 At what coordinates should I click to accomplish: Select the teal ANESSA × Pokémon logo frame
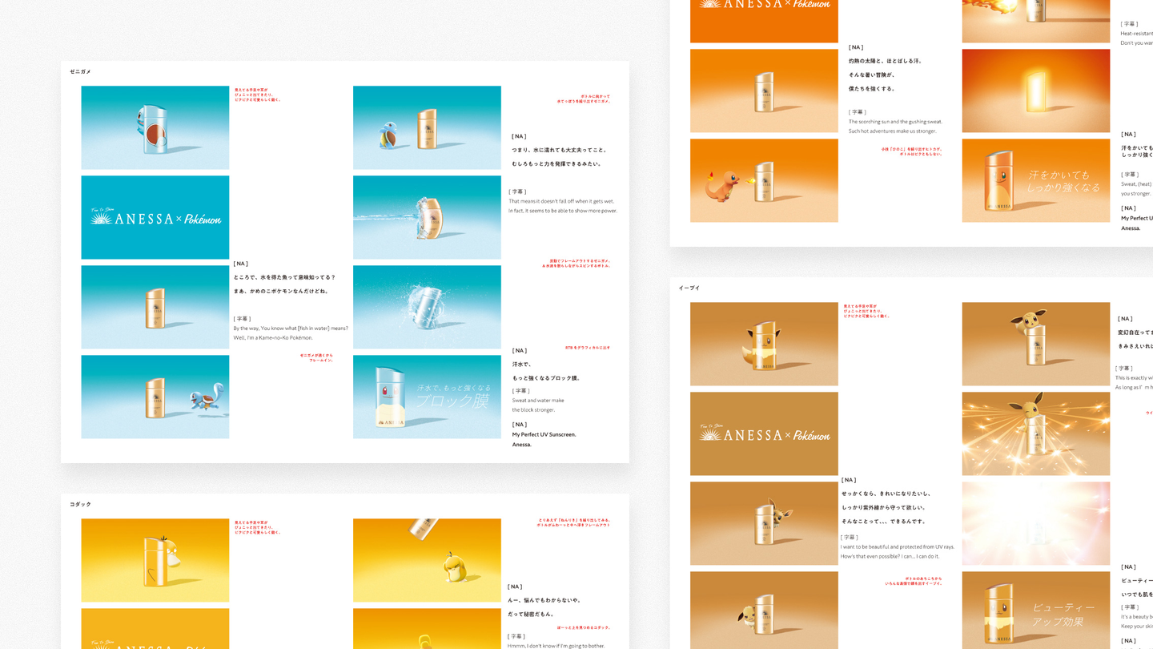pos(155,217)
